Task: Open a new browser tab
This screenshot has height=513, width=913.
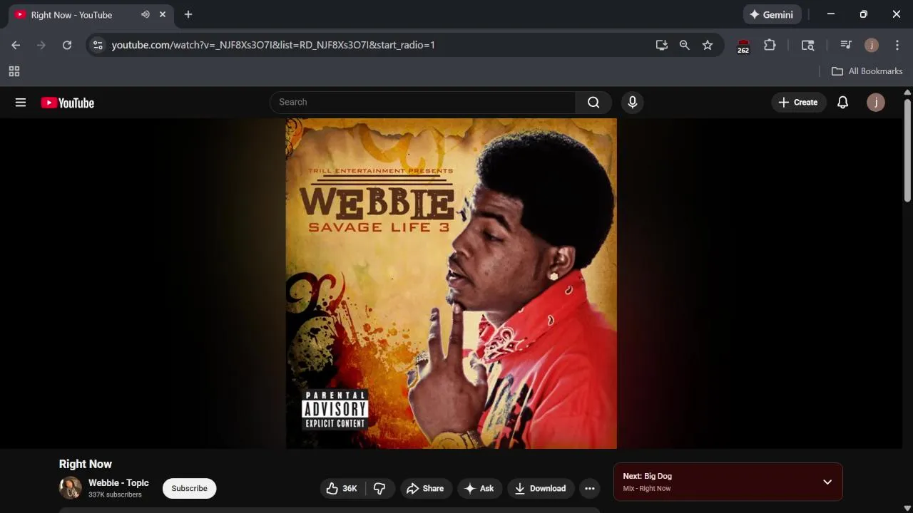Action: [x=188, y=14]
